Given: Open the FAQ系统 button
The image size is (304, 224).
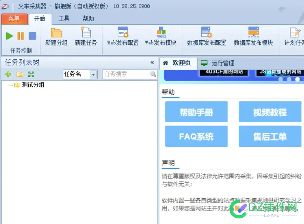Looking at the screenshot, I should click(x=196, y=136).
